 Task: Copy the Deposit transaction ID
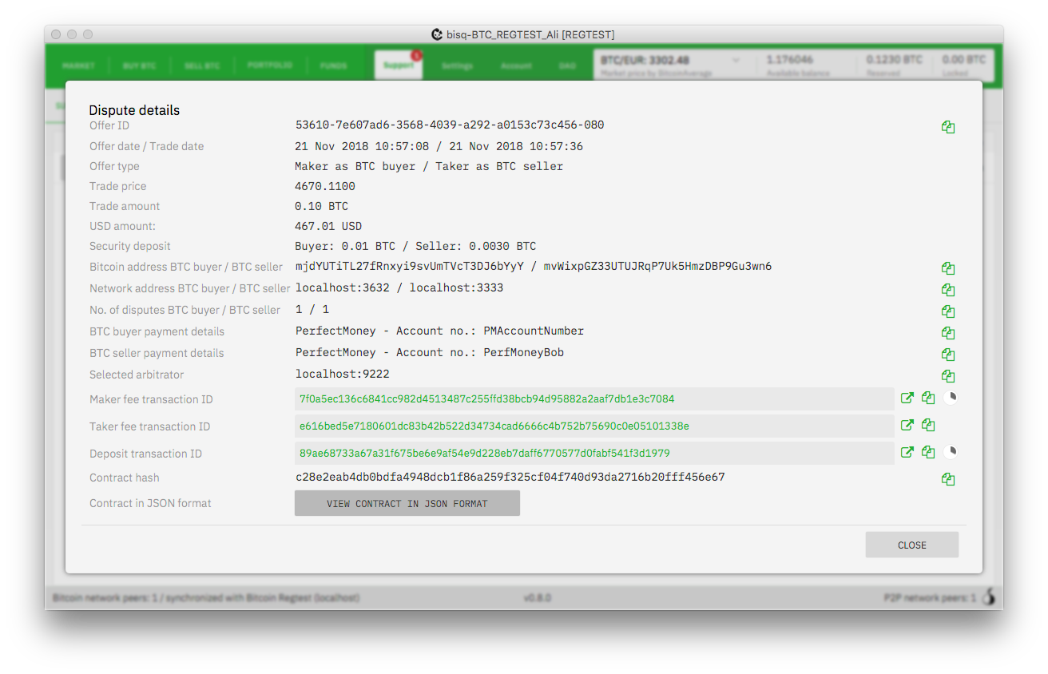pos(928,452)
